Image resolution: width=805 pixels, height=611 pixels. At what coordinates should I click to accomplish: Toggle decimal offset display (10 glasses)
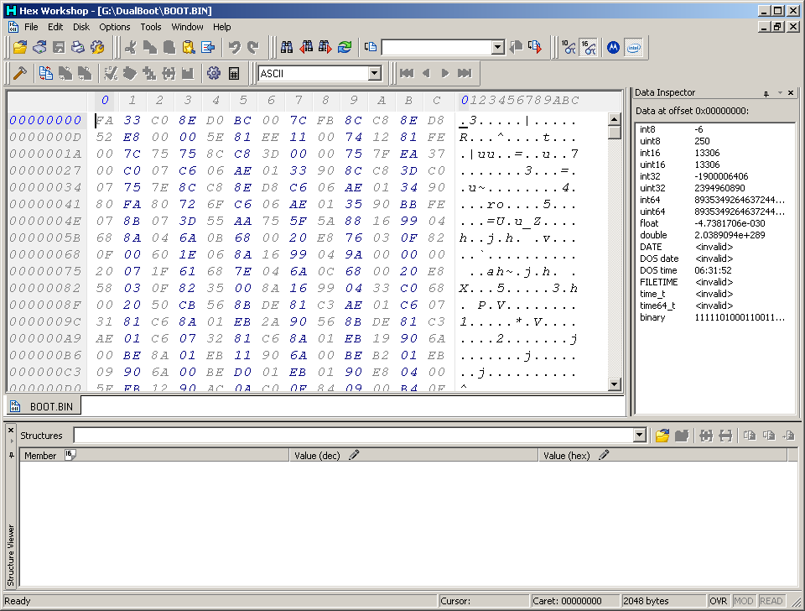[x=569, y=47]
